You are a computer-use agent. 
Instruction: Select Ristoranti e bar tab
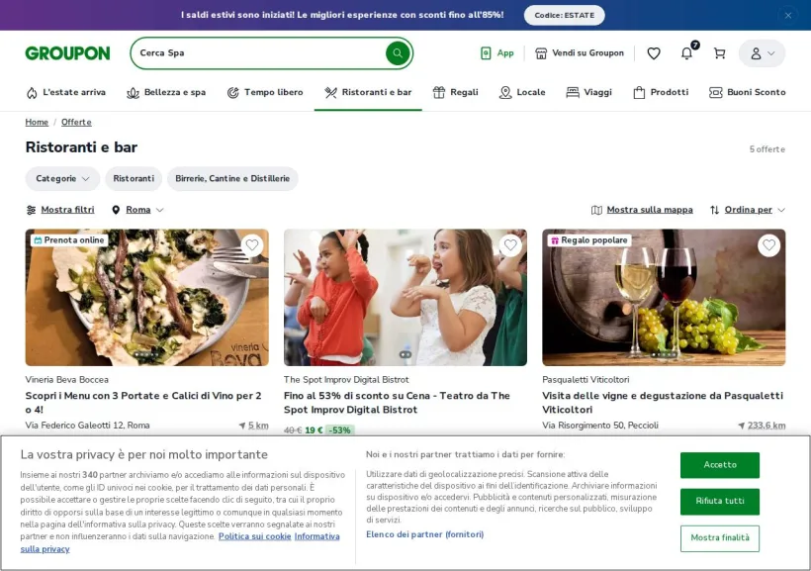pos(368,92)
